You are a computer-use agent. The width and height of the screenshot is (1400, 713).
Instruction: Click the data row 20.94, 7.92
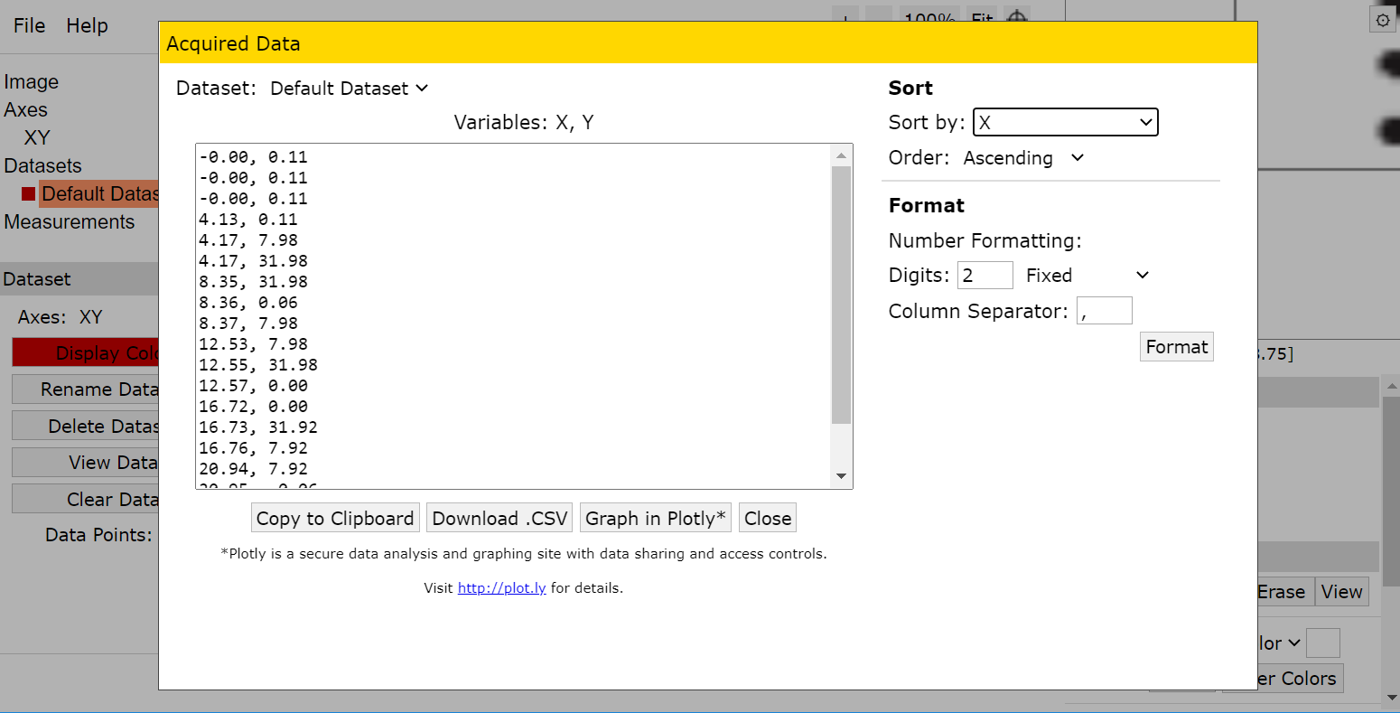coord(254,468)
